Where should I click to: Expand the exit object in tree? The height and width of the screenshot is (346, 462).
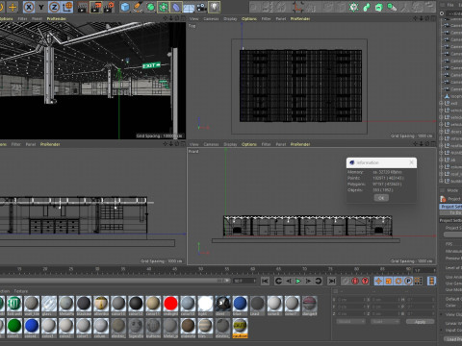(441, 103)
